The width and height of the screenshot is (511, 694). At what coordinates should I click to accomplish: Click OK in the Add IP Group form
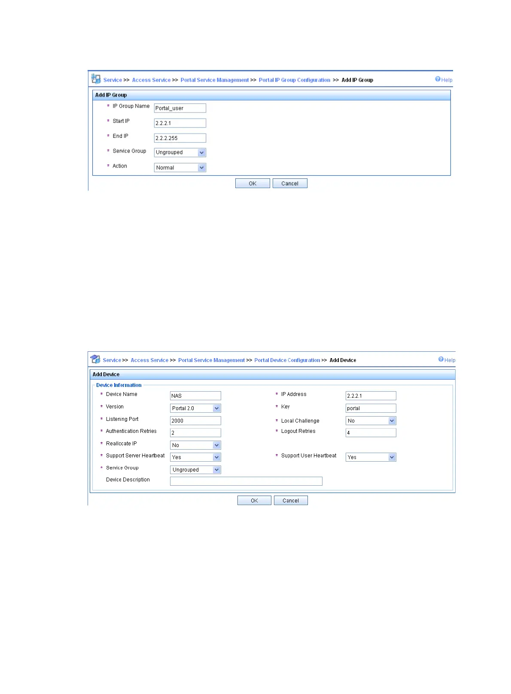pyautogui.click(x=252, y=183)
